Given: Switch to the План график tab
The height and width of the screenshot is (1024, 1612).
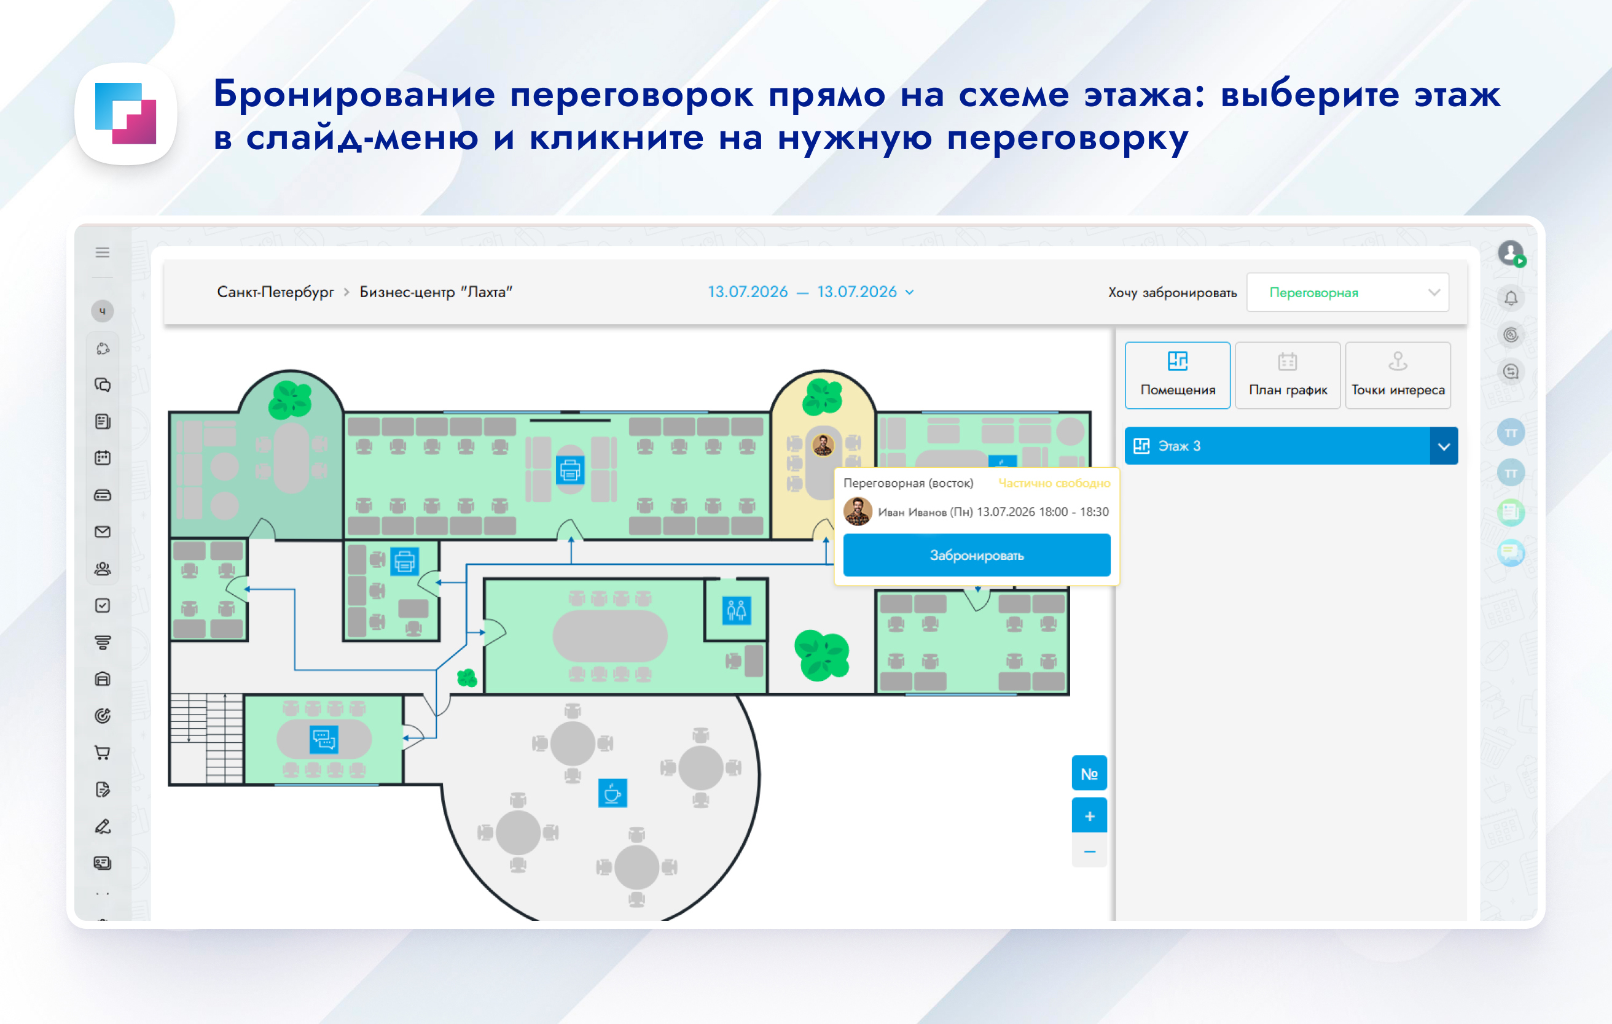Looking at the screenshot, I should tap(1288, 375).
